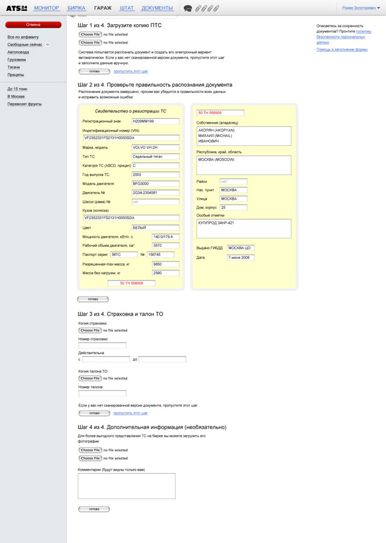Viewport: 386px width, 543px height.
Task: Show Все по алфавиту list
Action: click(23, 37)
